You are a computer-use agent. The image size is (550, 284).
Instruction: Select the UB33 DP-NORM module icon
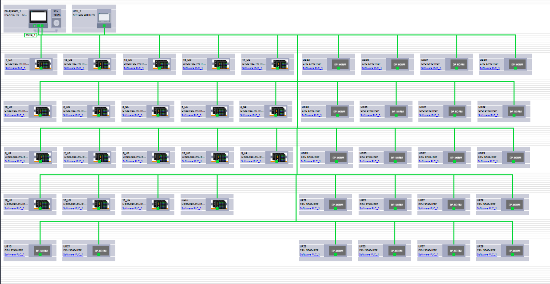(x=340, y=64)
